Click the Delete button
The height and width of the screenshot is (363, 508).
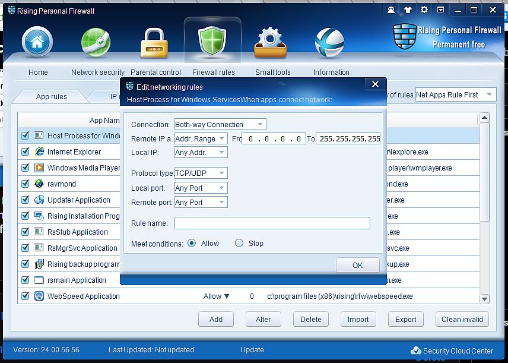pyautogui.click(x=311, y=319)
